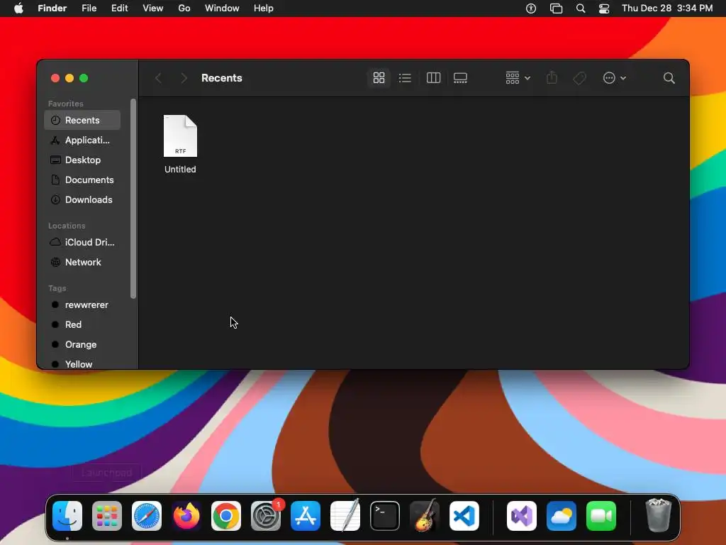The image size is (726, 545).
Task: Launch Safari from the Dock
Action: click(147, 516)
